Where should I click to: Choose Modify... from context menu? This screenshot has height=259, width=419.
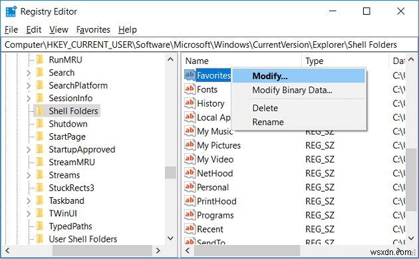[x=299, y=76]
